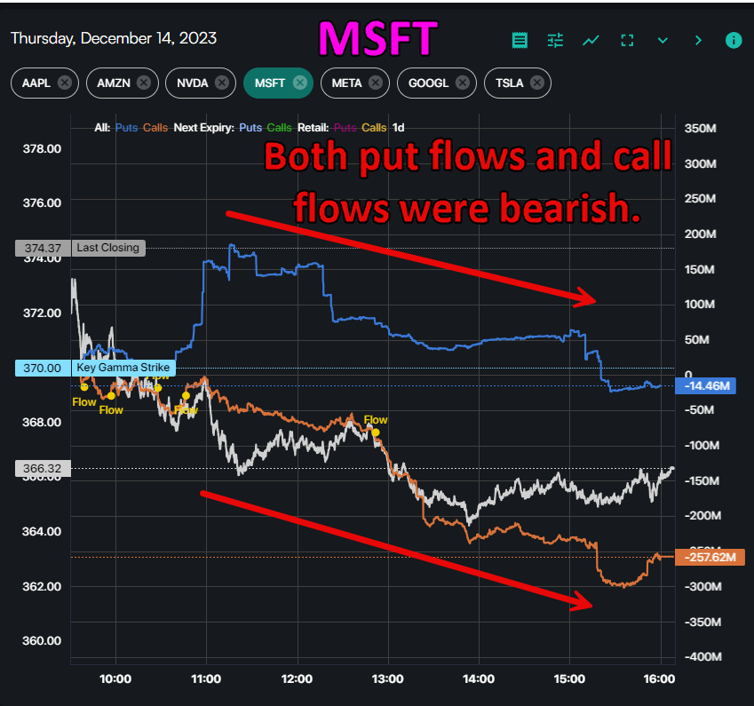754x706 pixels.
Task: Click the 378.00 price axis label
Action: (43, 148)
